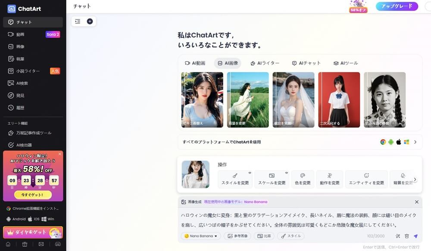Image resolution: width=431 pixels, height=251 pixels.
Task: Choose the 色を変更 color operation
Action: 302,179
